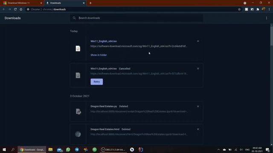273x153 pixels.
Task: Open the Extensions puzzle icon
Action: pos(258,9)
